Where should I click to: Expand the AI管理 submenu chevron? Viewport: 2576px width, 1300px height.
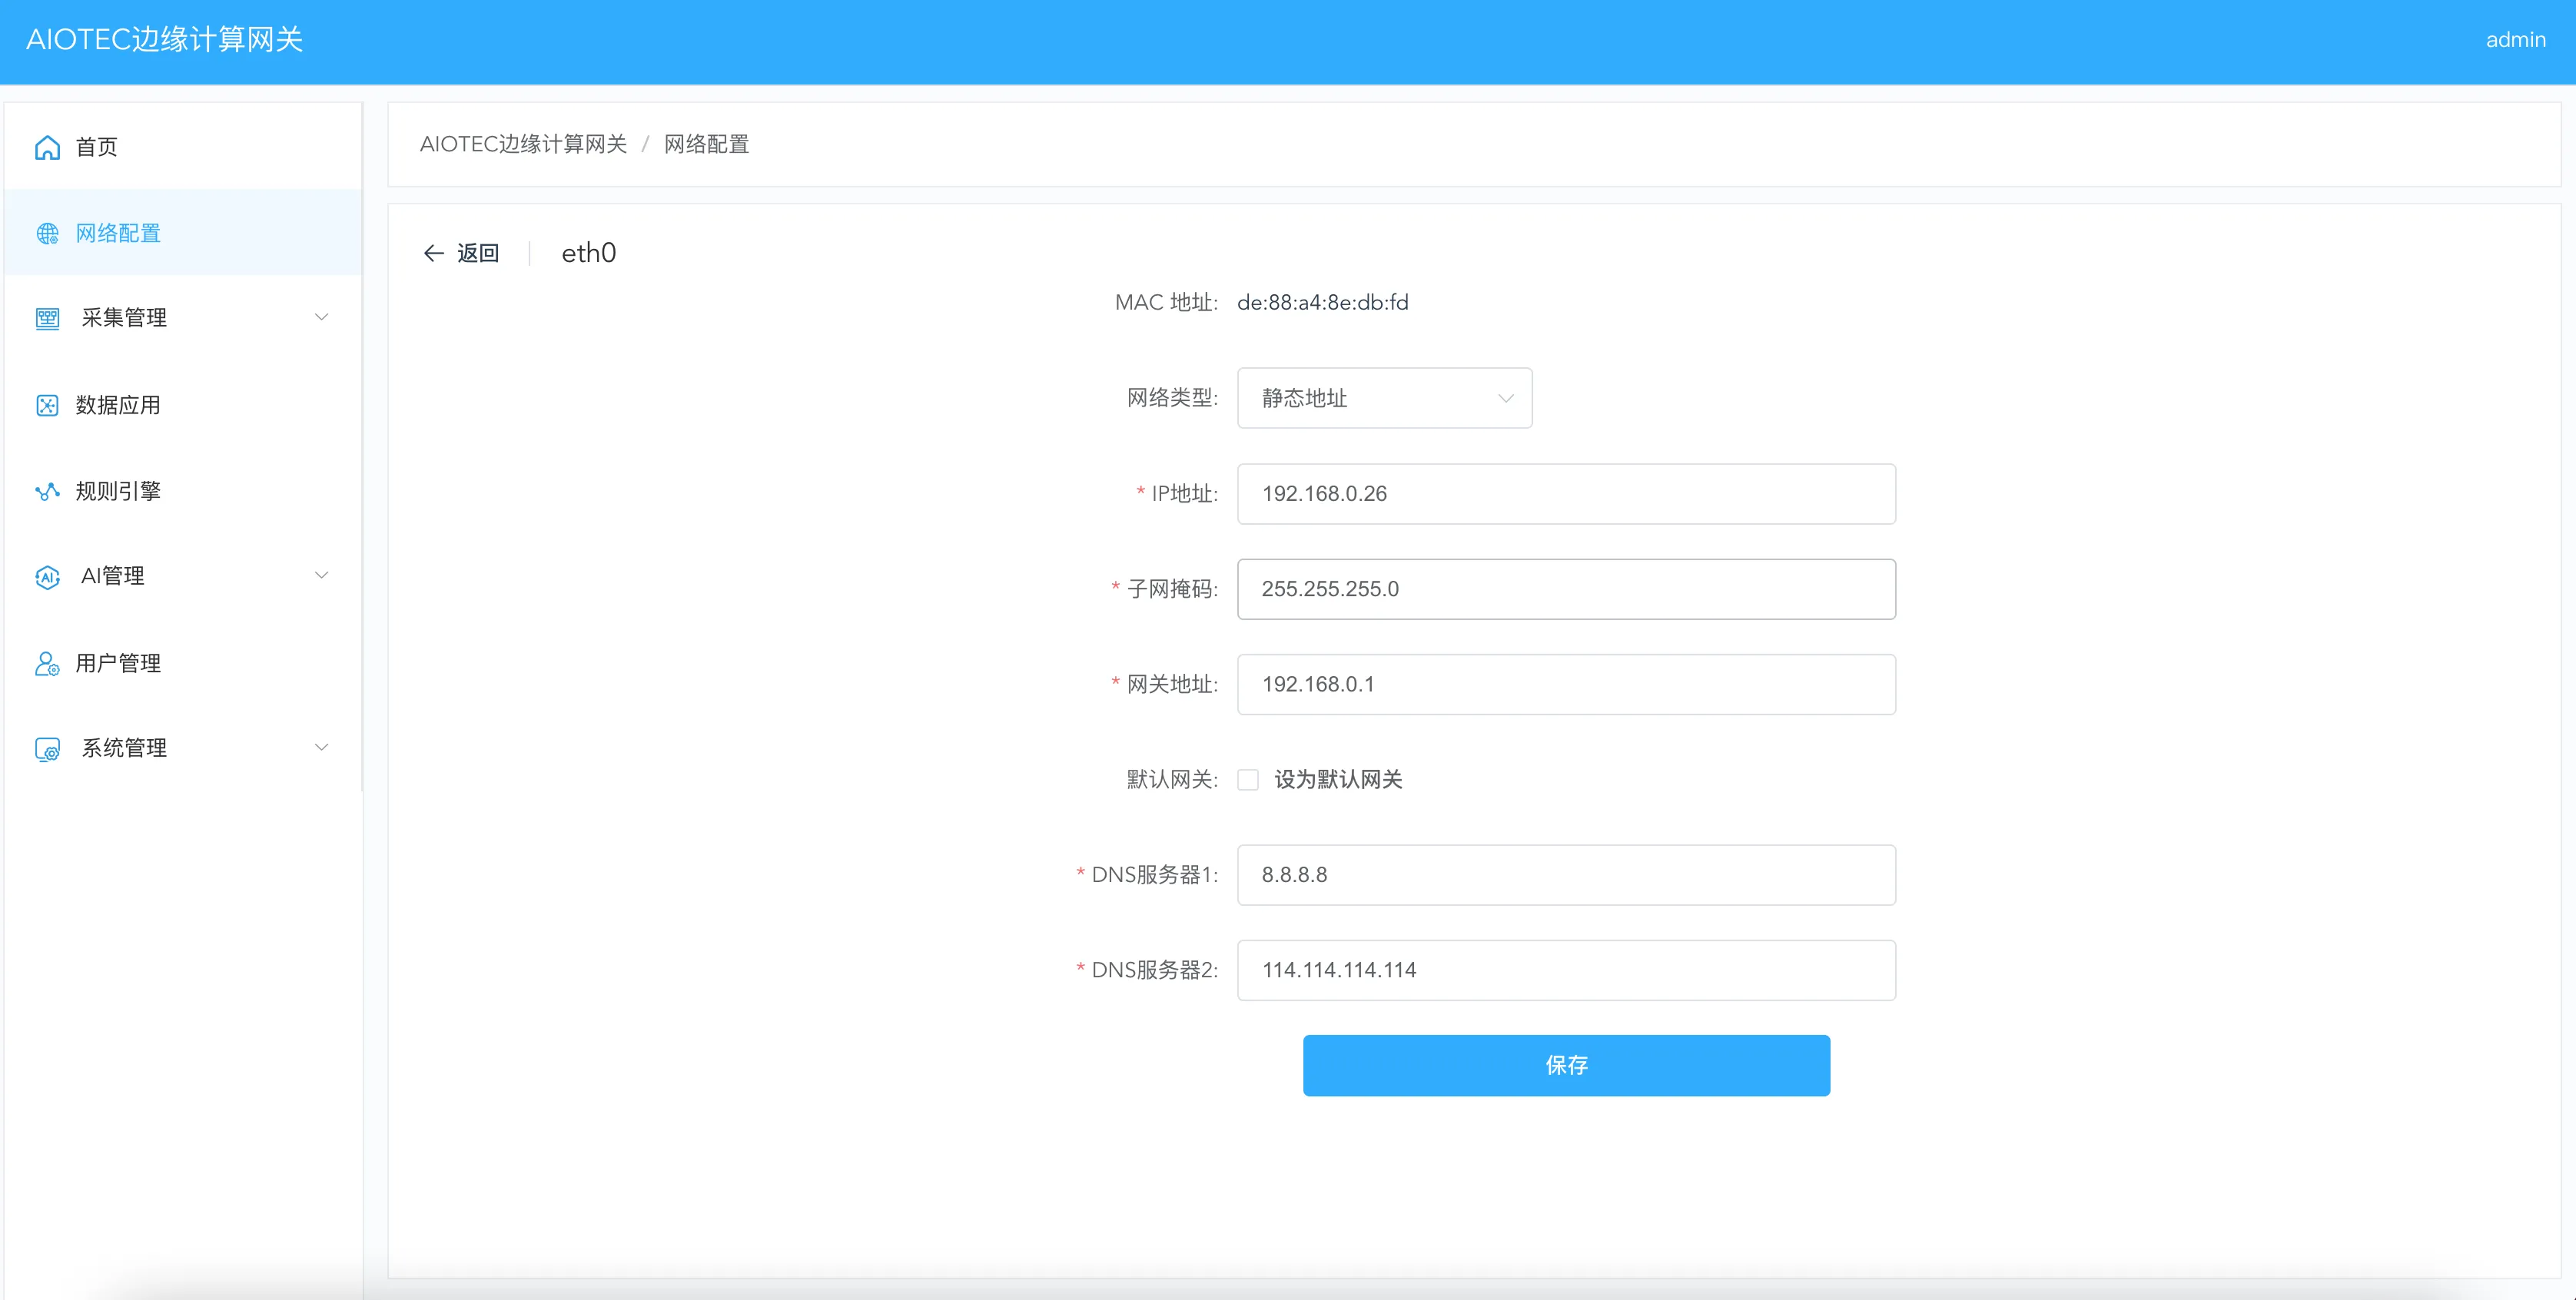coord(321,575)
